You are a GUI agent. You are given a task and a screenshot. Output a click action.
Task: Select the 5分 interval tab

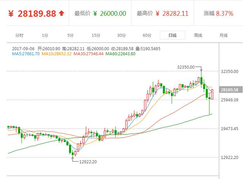[x=70, y=35]
